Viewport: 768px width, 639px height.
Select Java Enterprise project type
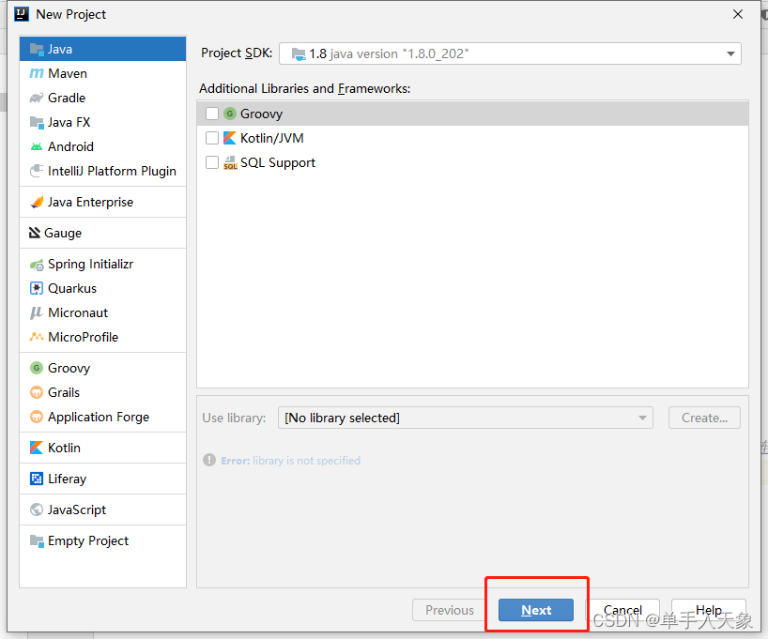click(103, 202)
